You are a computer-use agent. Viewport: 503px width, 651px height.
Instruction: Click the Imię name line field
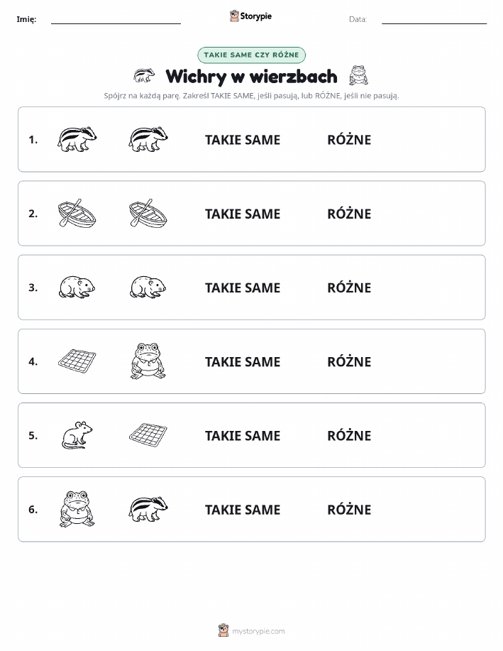tap(116, 19)
